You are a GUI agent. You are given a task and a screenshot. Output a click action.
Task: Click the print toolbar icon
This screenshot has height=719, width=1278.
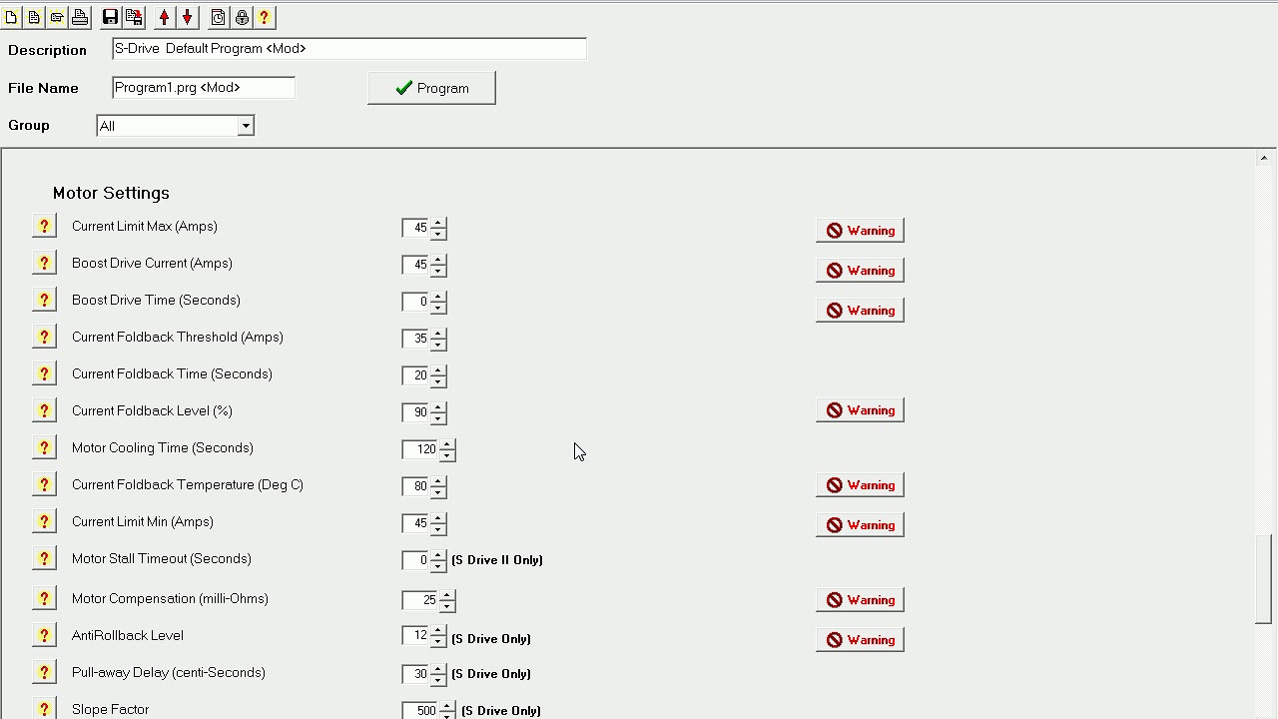(80, 17)
